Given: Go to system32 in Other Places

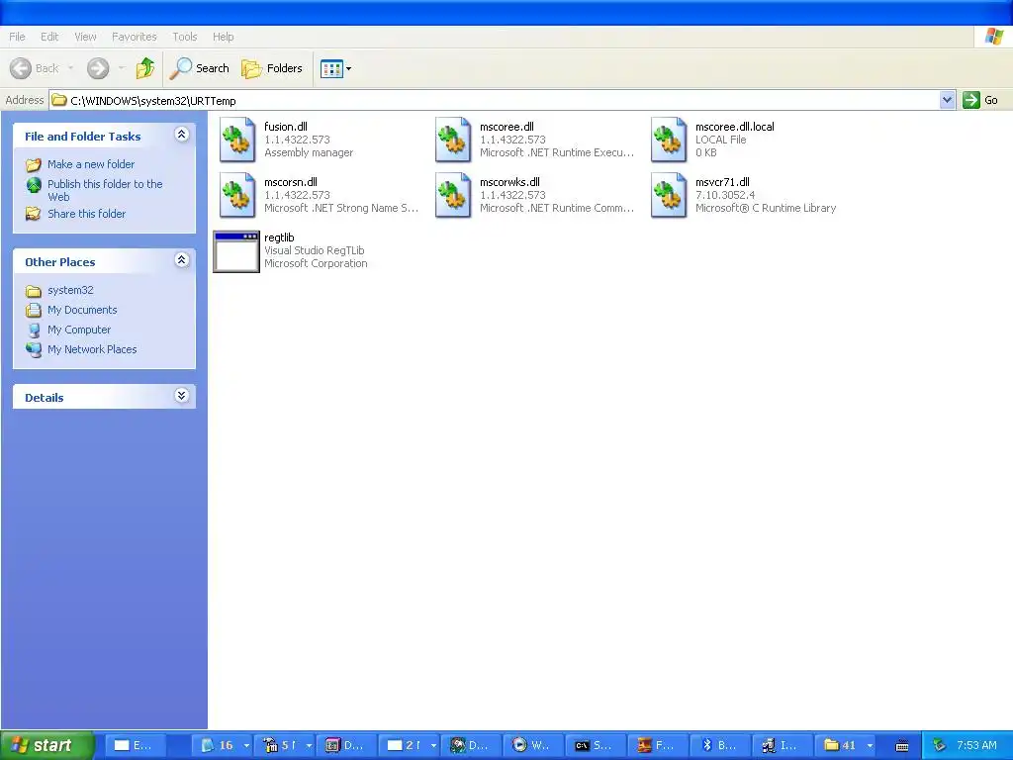Looking at the screenshot, I should [70, 290].
